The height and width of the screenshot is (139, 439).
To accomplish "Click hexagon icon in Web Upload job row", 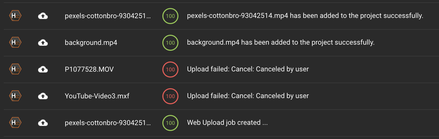I will tap(15, 123).
